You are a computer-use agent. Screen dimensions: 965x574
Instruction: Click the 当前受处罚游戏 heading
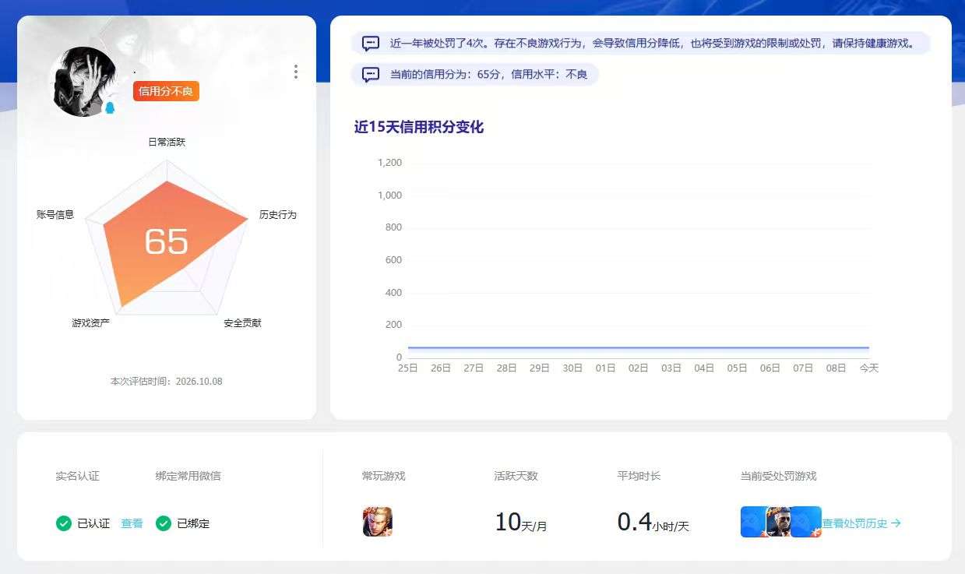pyautogui.click(x=779, y=476)
